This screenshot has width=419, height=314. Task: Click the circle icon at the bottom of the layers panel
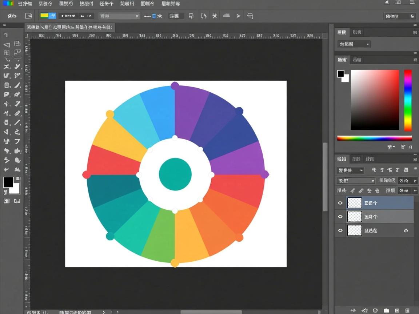click(375, 310)
